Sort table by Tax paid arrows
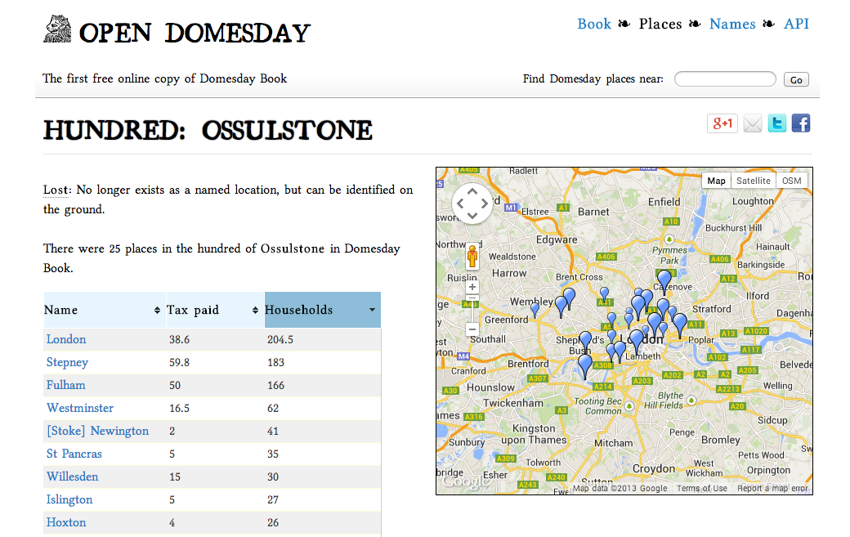Viewport: 850px width, 537px height. (x=255, y=310)
